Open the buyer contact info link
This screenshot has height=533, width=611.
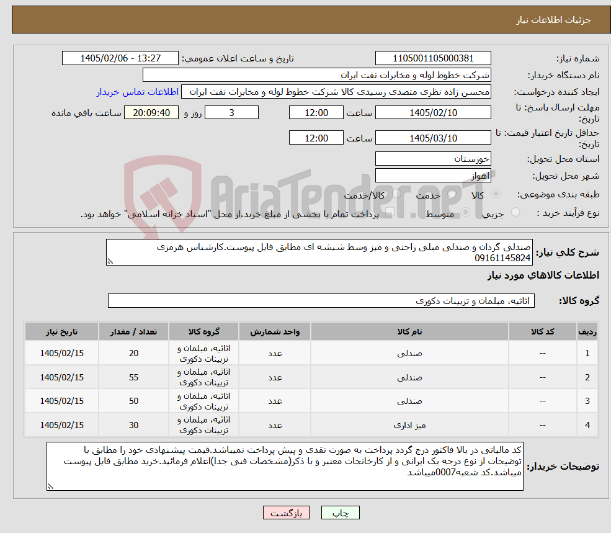point(138,92)
